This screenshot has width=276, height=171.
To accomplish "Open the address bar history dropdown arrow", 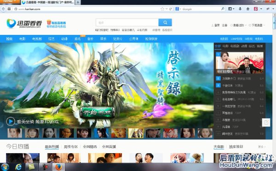I will (167, 9).
